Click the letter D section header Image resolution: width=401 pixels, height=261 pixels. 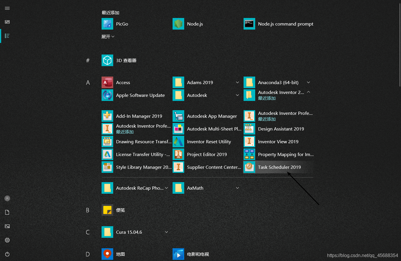point(88,254)
